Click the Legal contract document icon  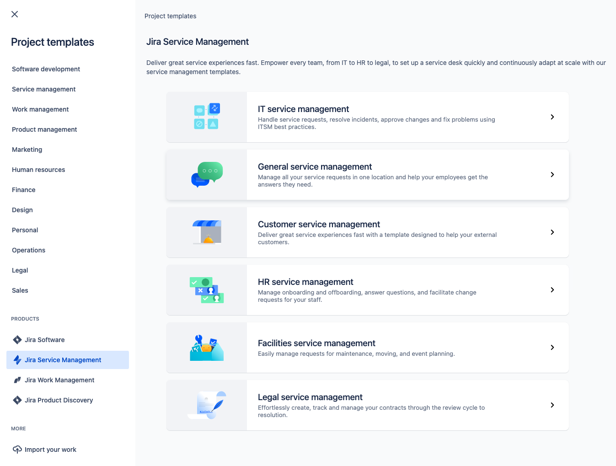[206, 405]
